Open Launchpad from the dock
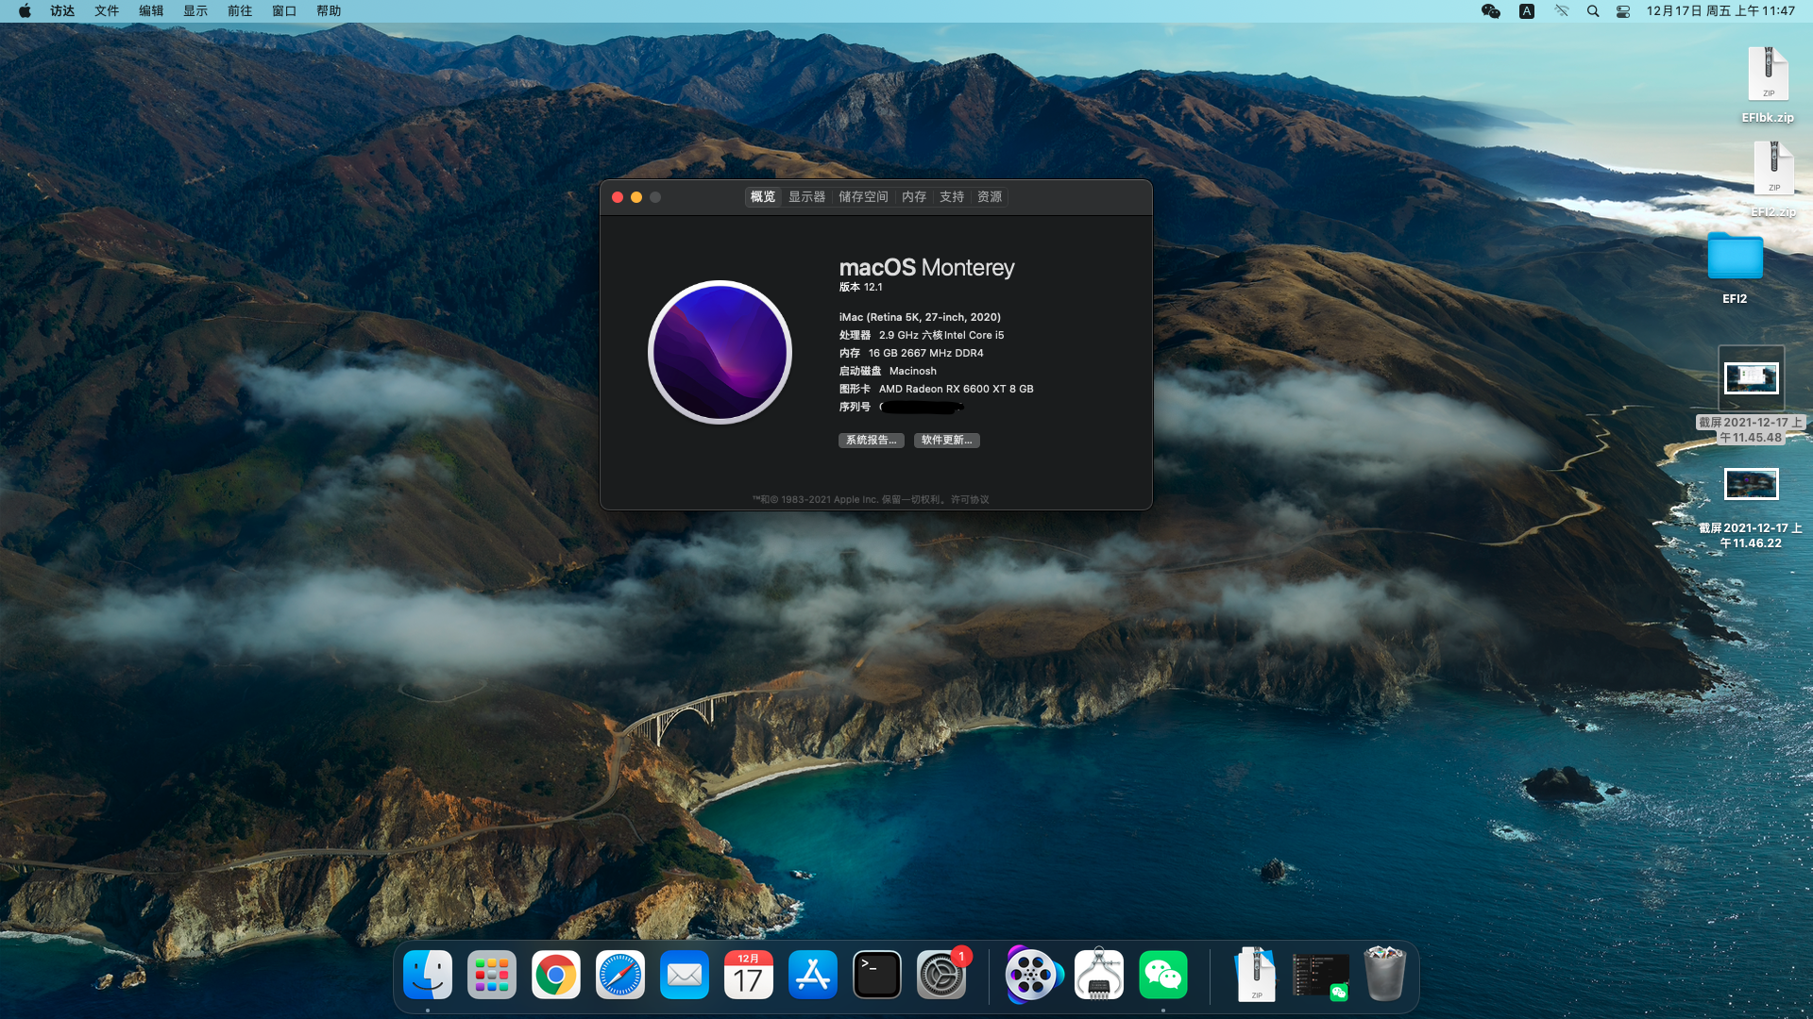1813x1019 pixels. (491, 976)
